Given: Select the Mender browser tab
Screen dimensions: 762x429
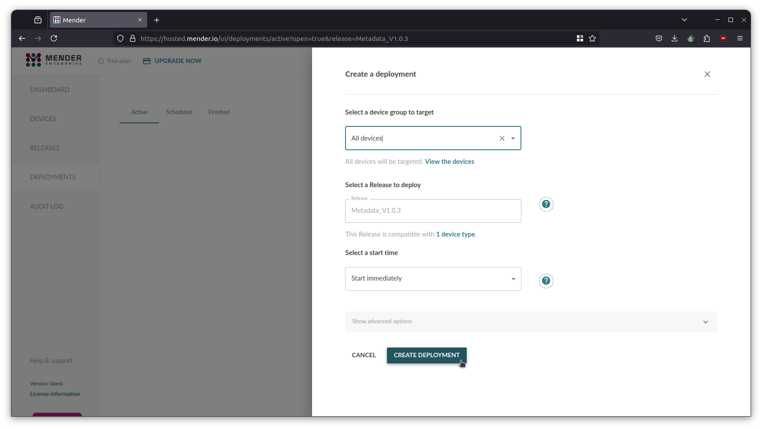Looking at the screenshot, I should (98, 20).
